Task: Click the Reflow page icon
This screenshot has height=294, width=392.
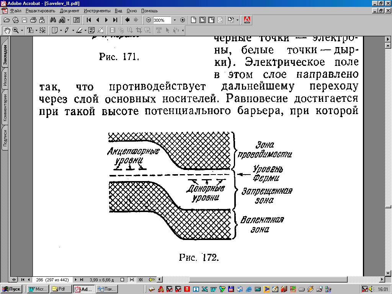Action: (x=220, y=20)
